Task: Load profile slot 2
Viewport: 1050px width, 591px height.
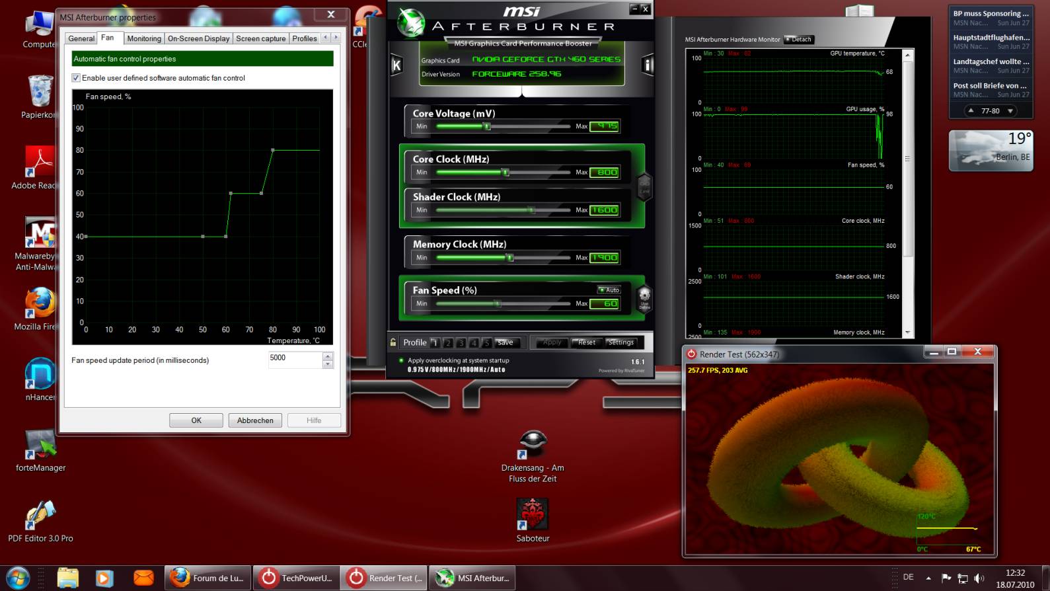Action: coord(448,342)
